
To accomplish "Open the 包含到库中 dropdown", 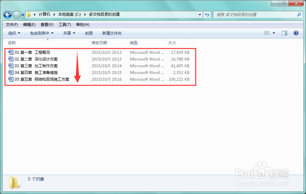I will (x=41, y=33).
